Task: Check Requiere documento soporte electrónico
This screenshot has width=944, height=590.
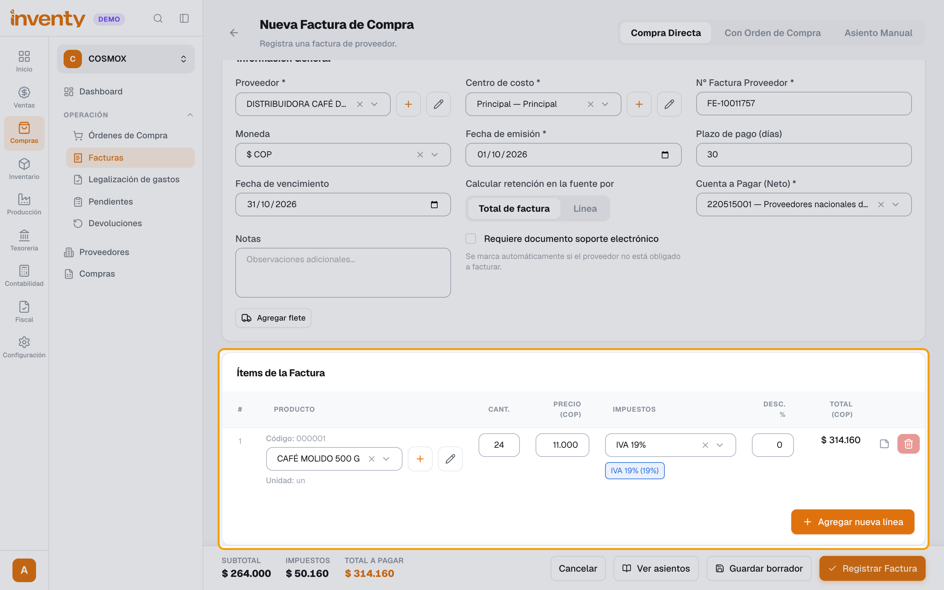Action: click(x=471, y=239)
